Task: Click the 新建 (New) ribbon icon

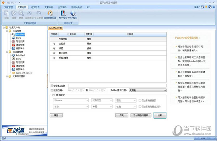Action: click(7, 14)
